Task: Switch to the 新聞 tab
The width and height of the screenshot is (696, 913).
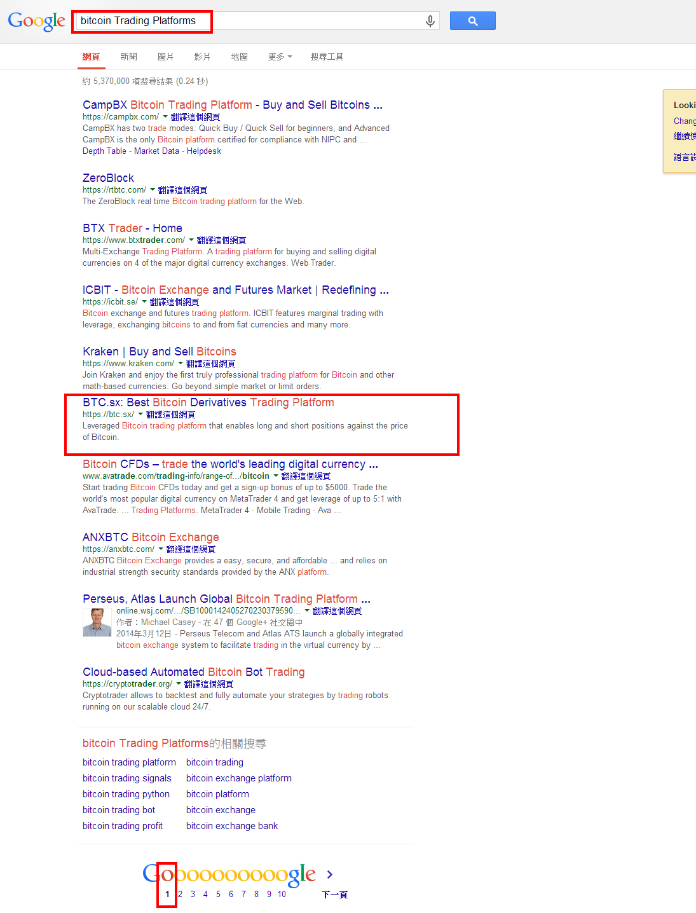Action: click(x=129, y=57)
